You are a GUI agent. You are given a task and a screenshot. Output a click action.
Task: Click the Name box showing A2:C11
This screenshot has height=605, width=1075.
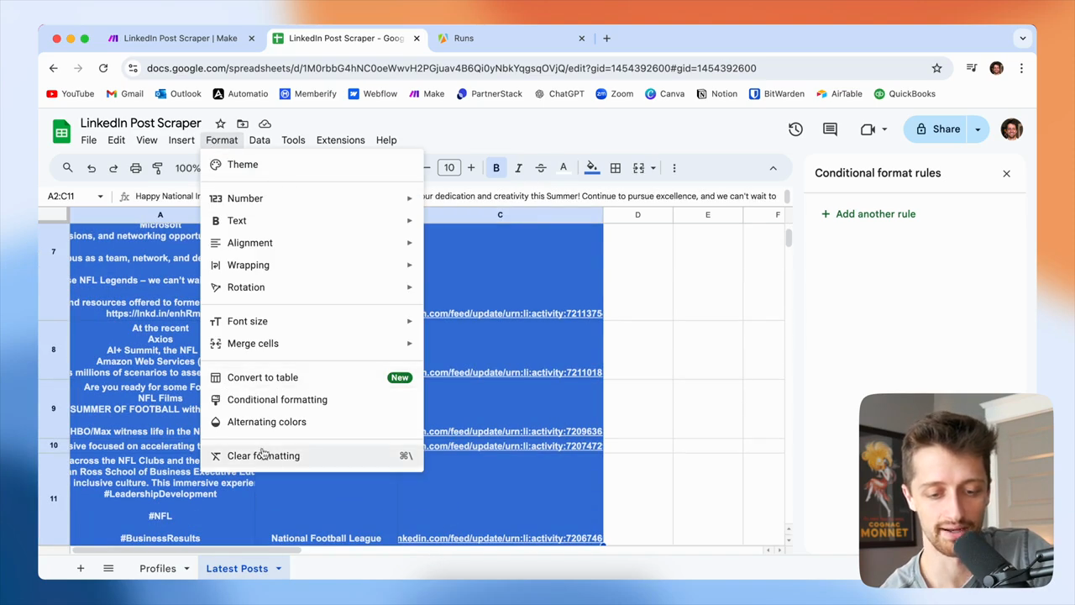click(61, 196)
